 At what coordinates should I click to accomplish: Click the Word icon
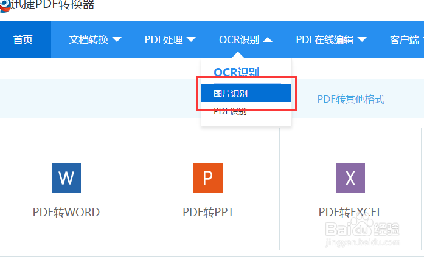point(66,178)
